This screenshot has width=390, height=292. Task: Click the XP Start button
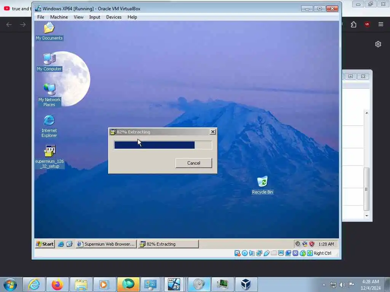click(45, 244)
